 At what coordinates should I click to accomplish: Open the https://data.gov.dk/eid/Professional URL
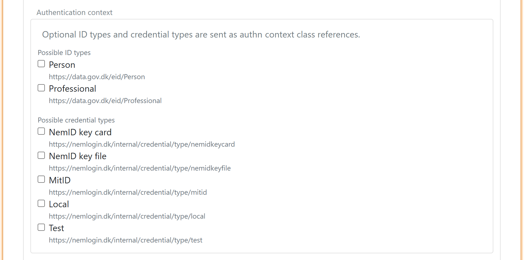[x=105, y=101]
